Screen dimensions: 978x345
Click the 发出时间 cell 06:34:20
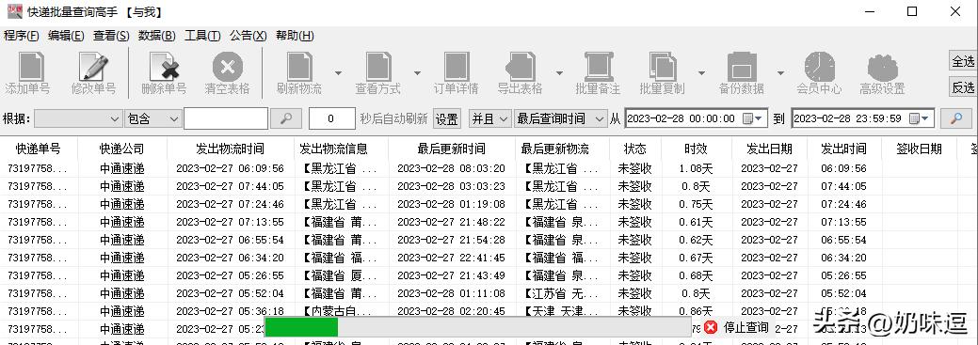coord(844,258)
